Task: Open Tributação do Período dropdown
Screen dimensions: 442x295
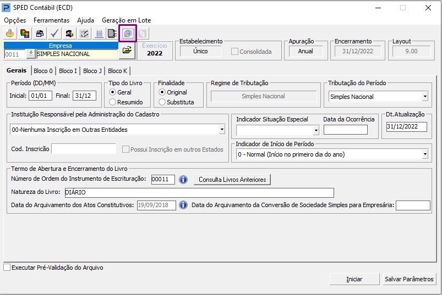Action: [x=425, y=97]
